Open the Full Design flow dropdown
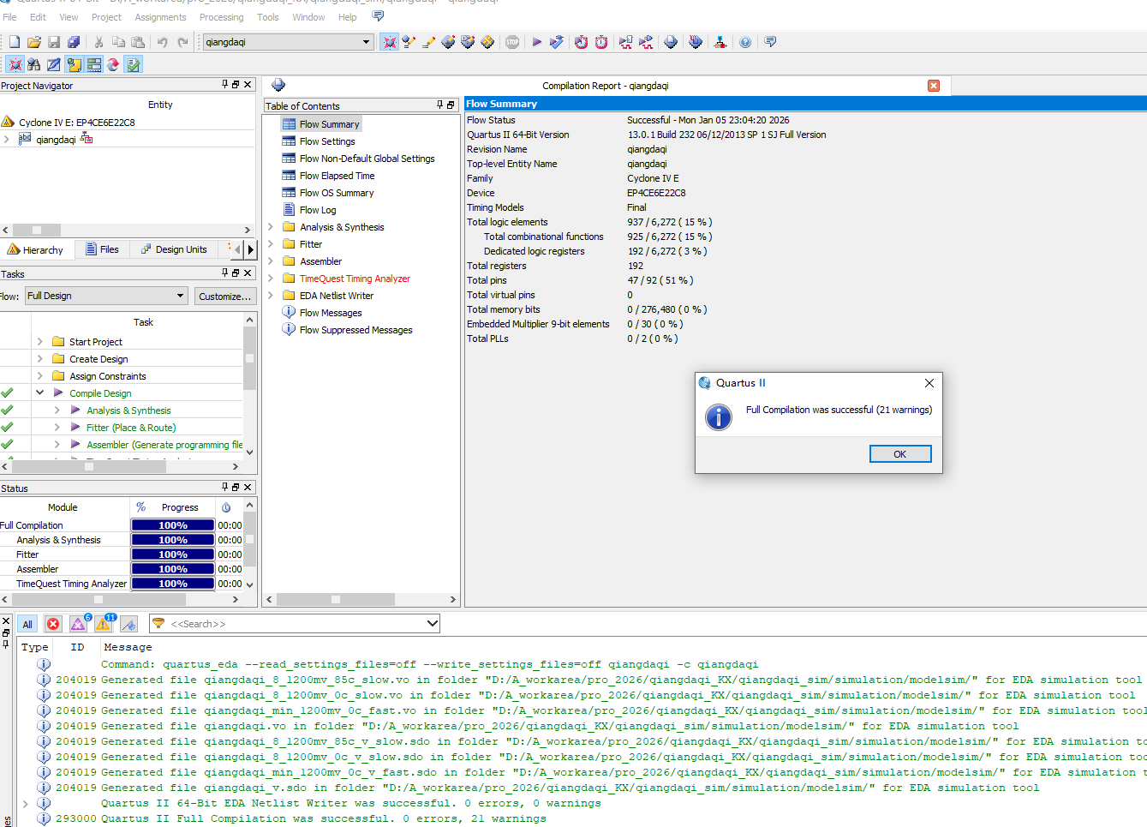1147x827 pixels. click(107, 296)
